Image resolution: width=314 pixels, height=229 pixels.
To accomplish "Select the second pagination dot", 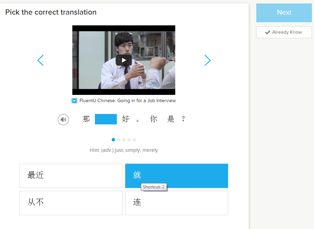I will coord(119,140).
